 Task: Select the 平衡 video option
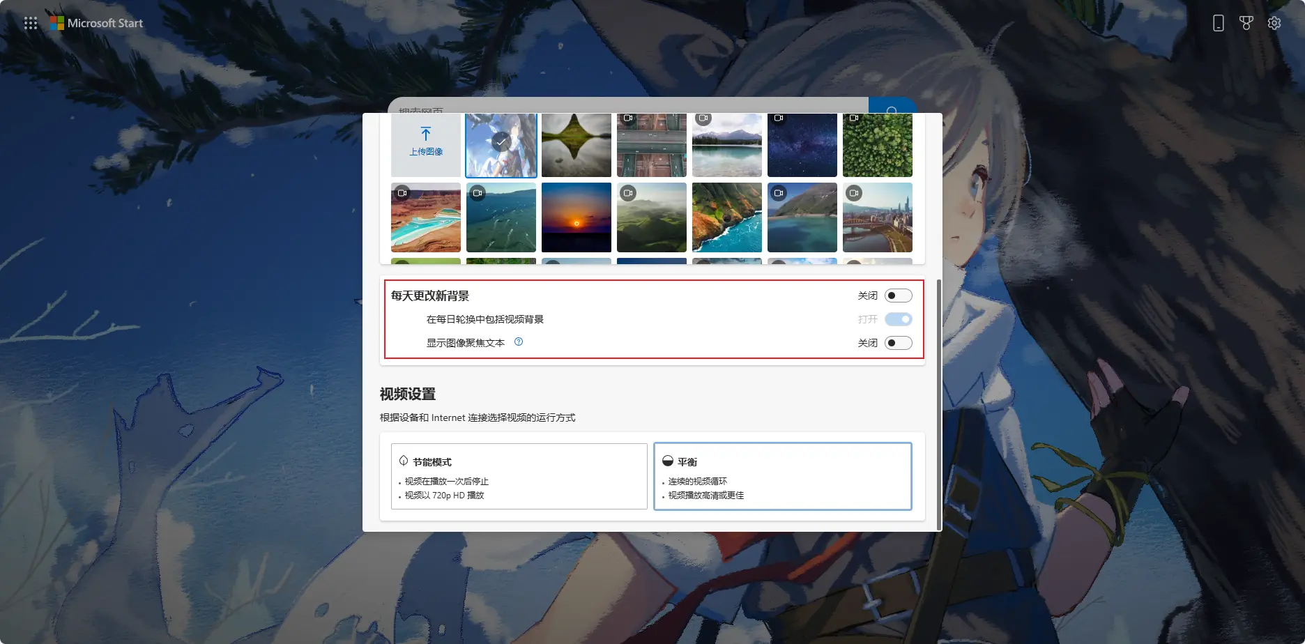coord(782,477)
